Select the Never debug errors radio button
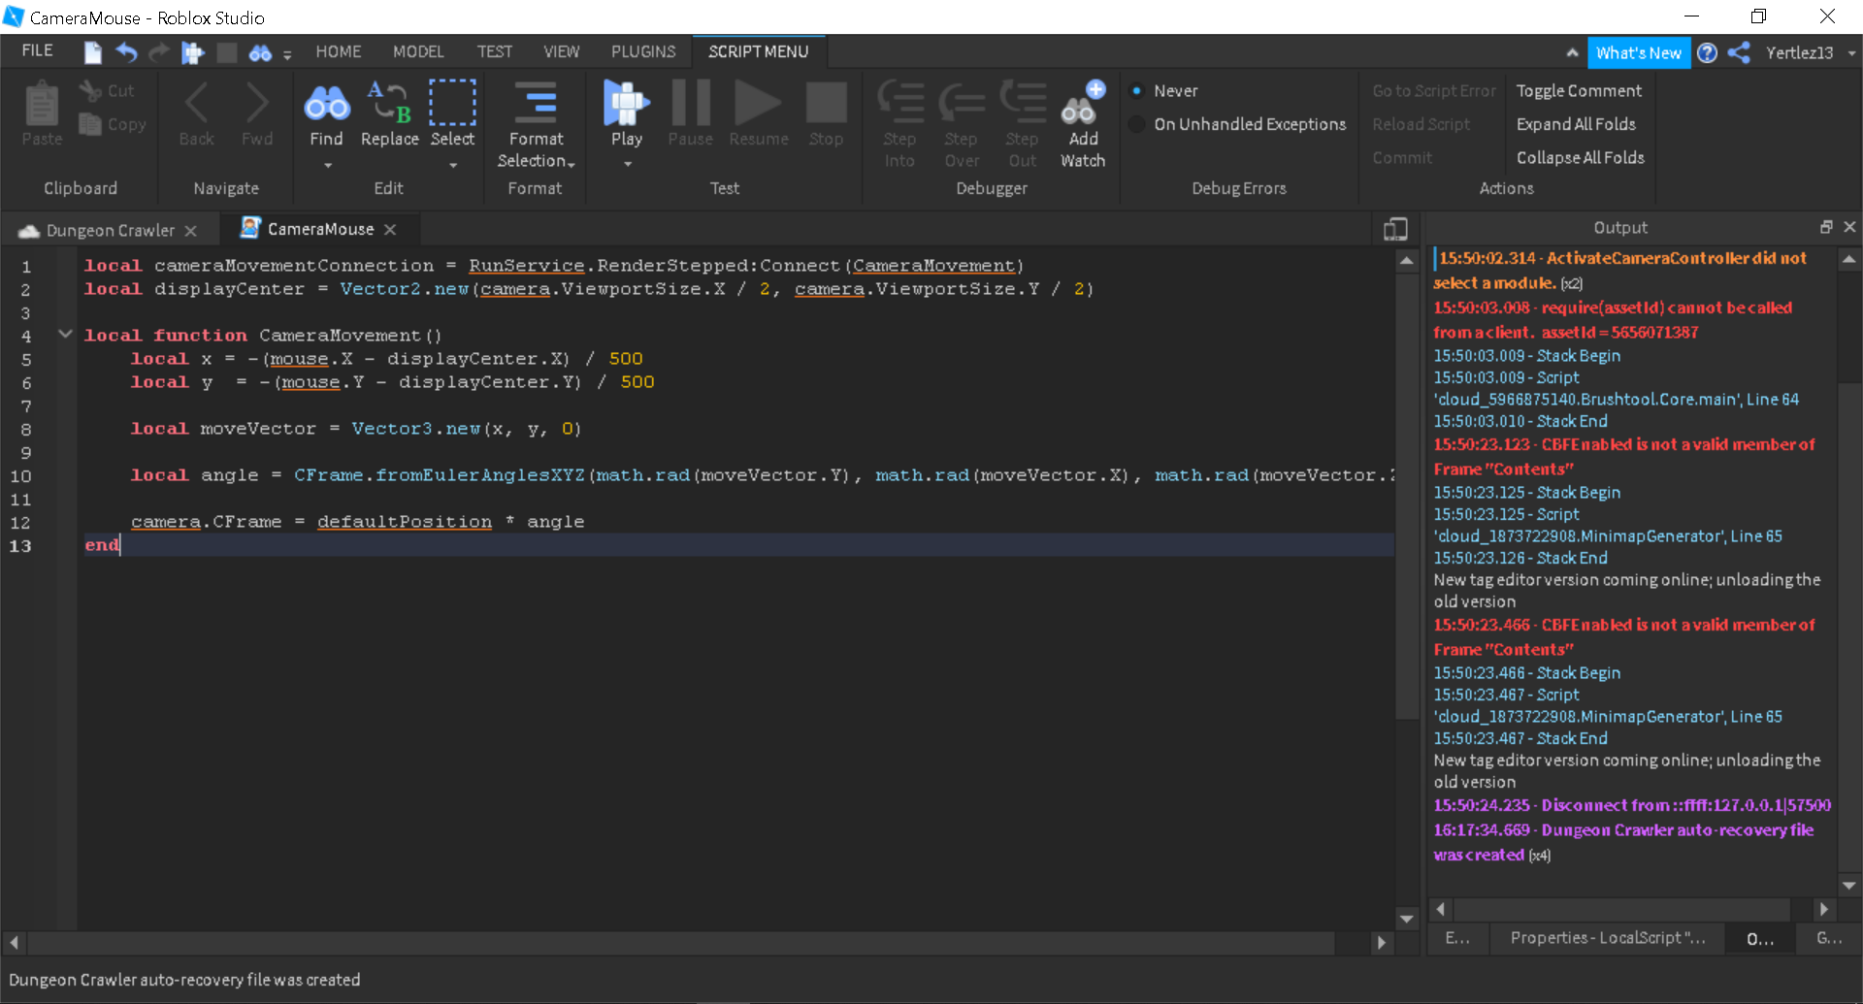 pyautogui.click(x=1137, y=91)
